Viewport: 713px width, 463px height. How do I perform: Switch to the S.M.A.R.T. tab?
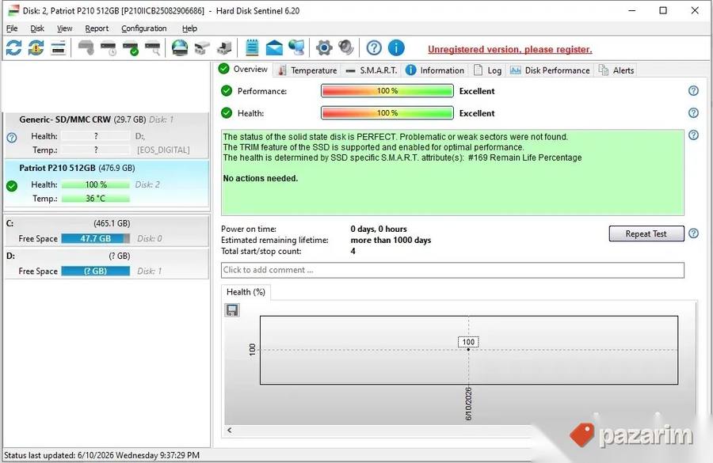click(372, 70)
